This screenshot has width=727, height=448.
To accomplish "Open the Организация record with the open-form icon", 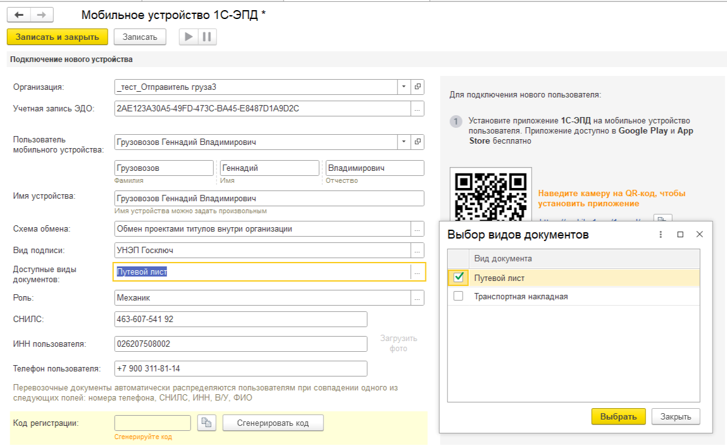I will point(418,87).
